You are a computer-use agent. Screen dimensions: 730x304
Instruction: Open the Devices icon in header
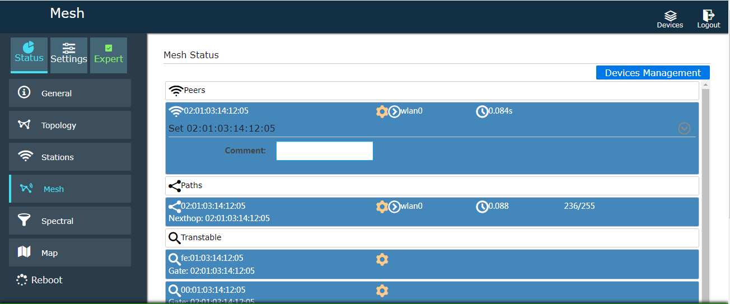[x=670, y=16]
